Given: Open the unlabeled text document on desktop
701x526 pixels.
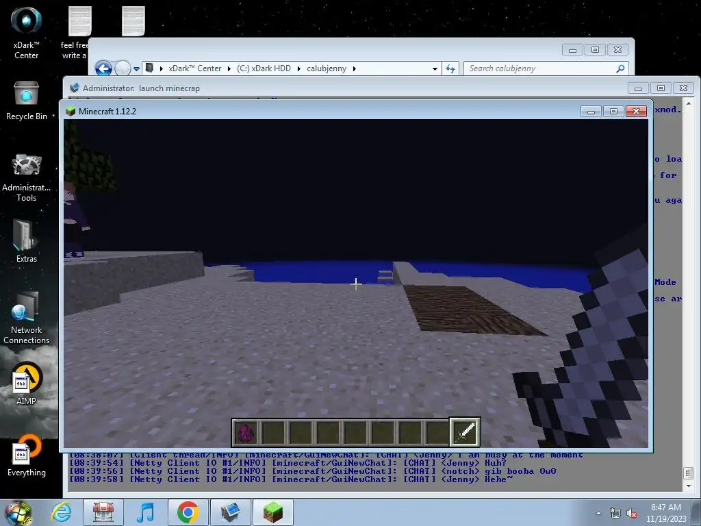Looking at the screenshot, I should pos(133,21).
